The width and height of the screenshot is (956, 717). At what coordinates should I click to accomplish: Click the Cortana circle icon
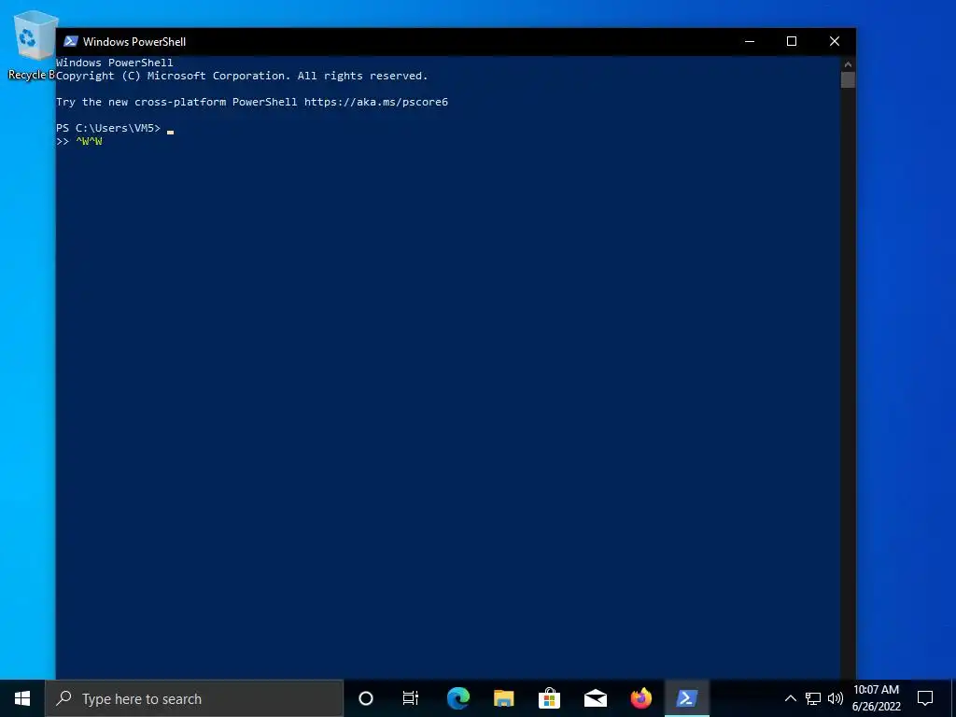(366, 698)
